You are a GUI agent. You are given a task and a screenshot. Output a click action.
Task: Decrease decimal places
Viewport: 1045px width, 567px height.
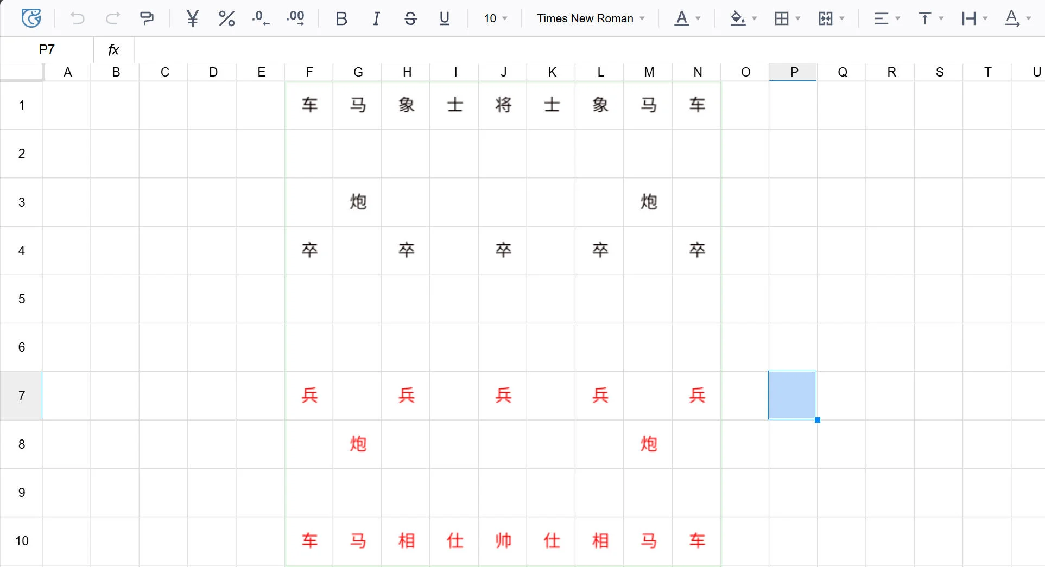[261, 18]
